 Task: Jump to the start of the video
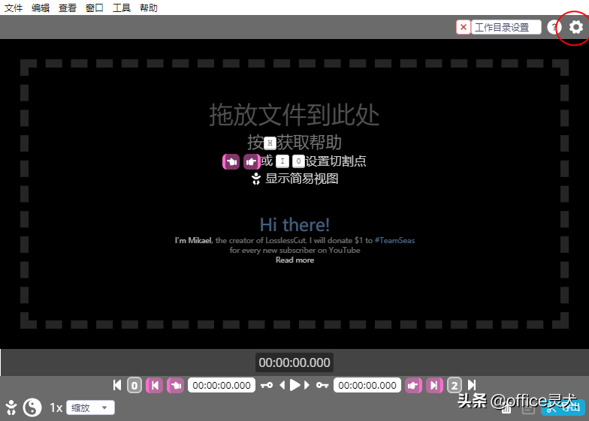[117, 385]
